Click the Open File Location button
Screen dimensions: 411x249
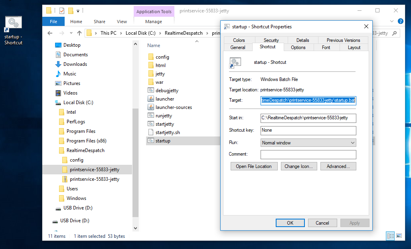pyautogui.click(x=254, y=166)
